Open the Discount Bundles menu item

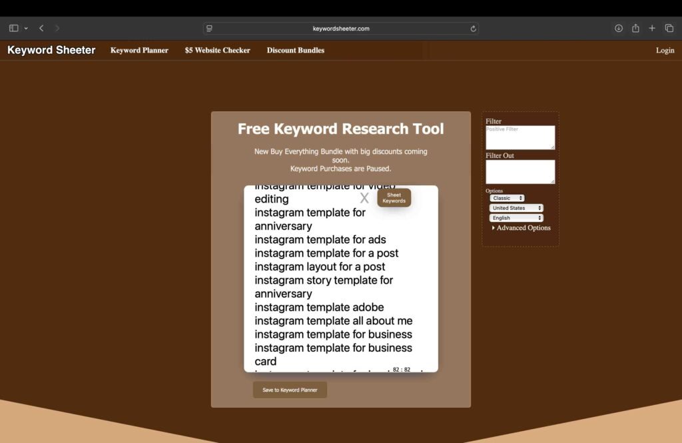296,50
